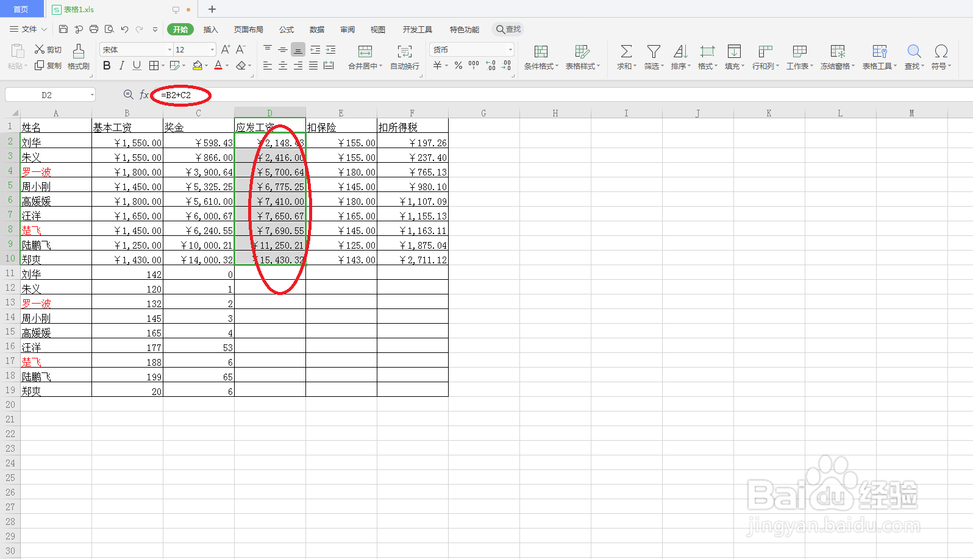Click the Filter (筛选) funnel icon
This screenshot has width=973, height=559.
pyautogui.click(x=654, y=51)
